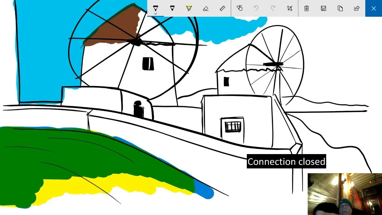Toggle the ruler tool
Viewport: 382px width, 215px height.
pyautogui.click(x=222, y=8)
